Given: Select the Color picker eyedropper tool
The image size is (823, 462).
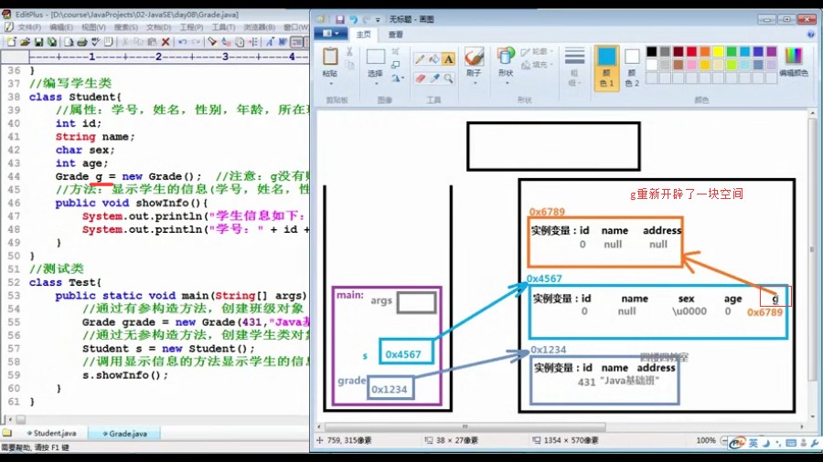Looking at the screenshot, I should tap(434, 79).
